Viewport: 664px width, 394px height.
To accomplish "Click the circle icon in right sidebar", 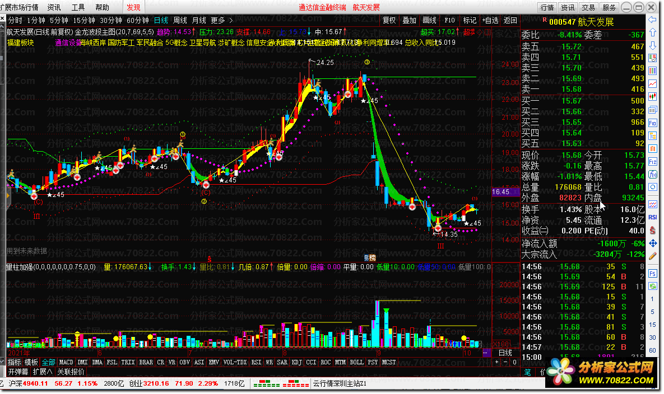I will point(653,187).
